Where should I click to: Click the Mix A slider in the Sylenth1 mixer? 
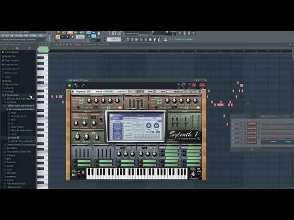(x=173, y=122)
